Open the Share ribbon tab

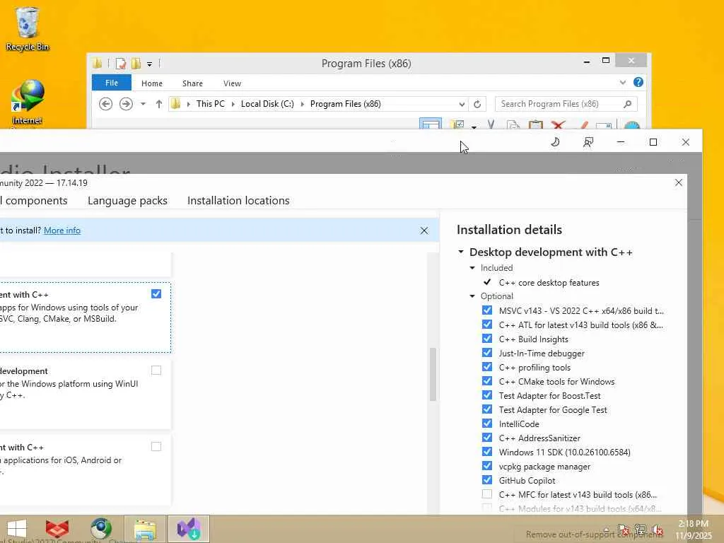point(192,83)
